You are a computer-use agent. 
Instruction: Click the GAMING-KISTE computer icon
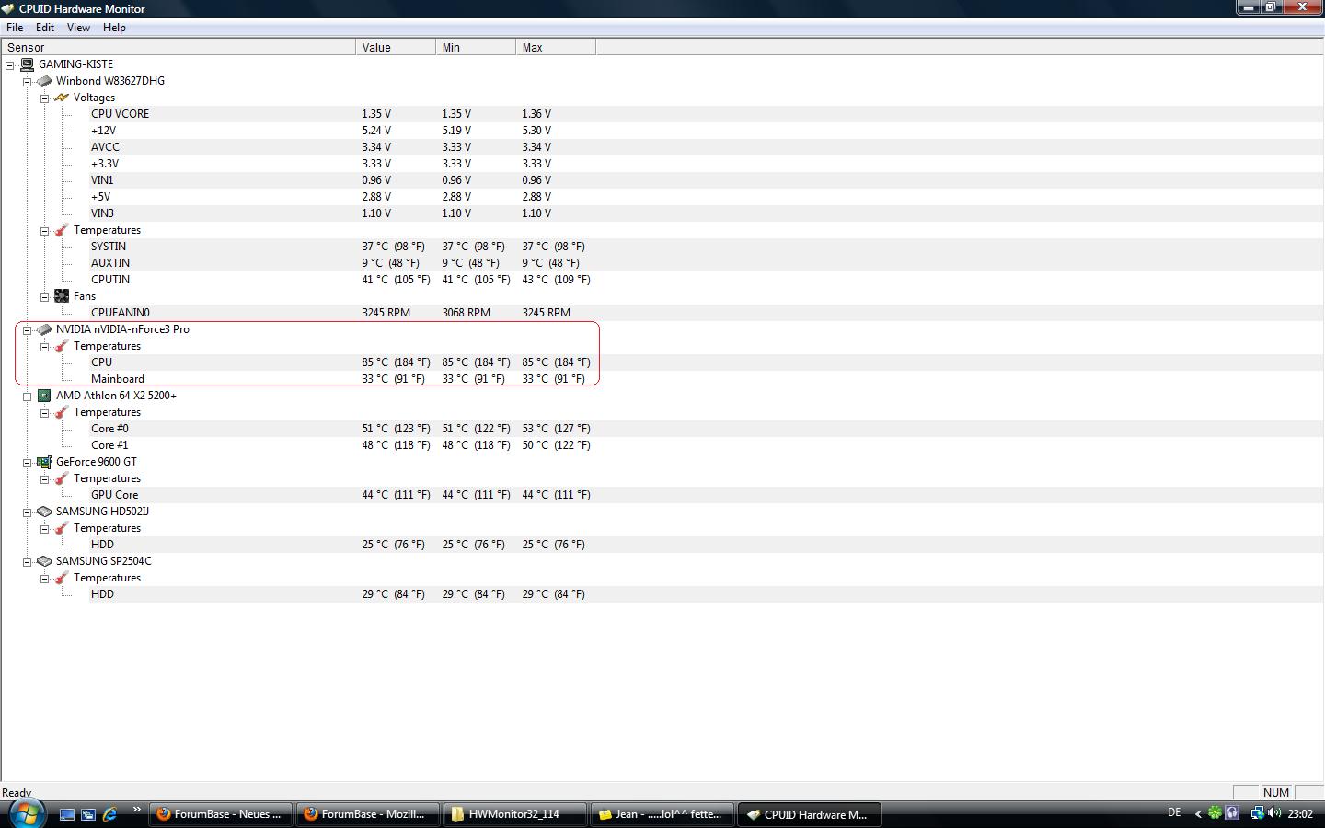tap(27, 64)
